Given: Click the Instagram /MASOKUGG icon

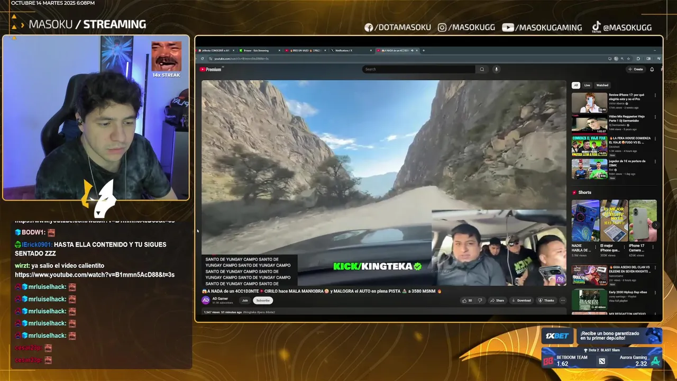Looking at the screenshot, I should tap(442, 28).
